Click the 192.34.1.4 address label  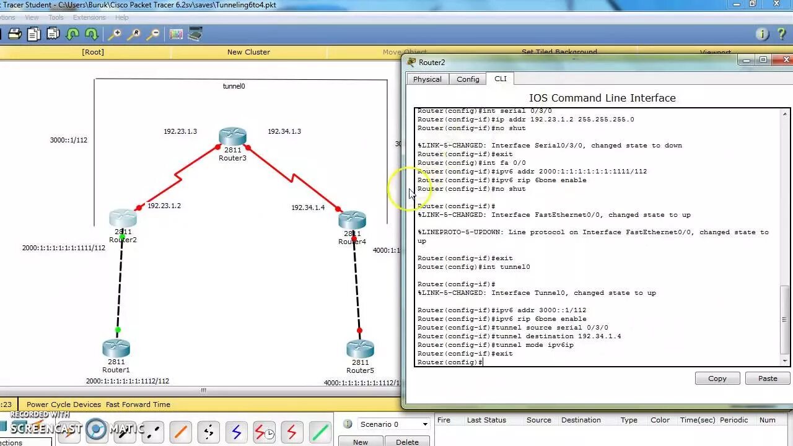pyautogui.click(x=308, y=208)
